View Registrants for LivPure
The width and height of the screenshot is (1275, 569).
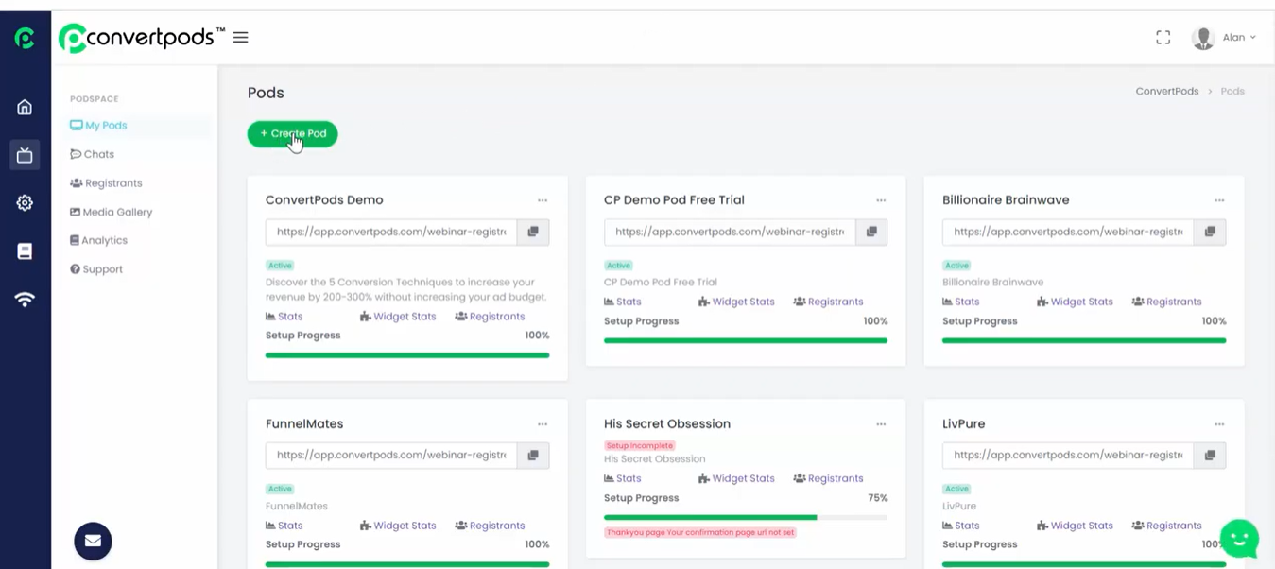click(x=1166, y=526)
